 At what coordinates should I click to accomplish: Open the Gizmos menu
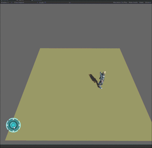pyautogui.click(x=148, y=2)
